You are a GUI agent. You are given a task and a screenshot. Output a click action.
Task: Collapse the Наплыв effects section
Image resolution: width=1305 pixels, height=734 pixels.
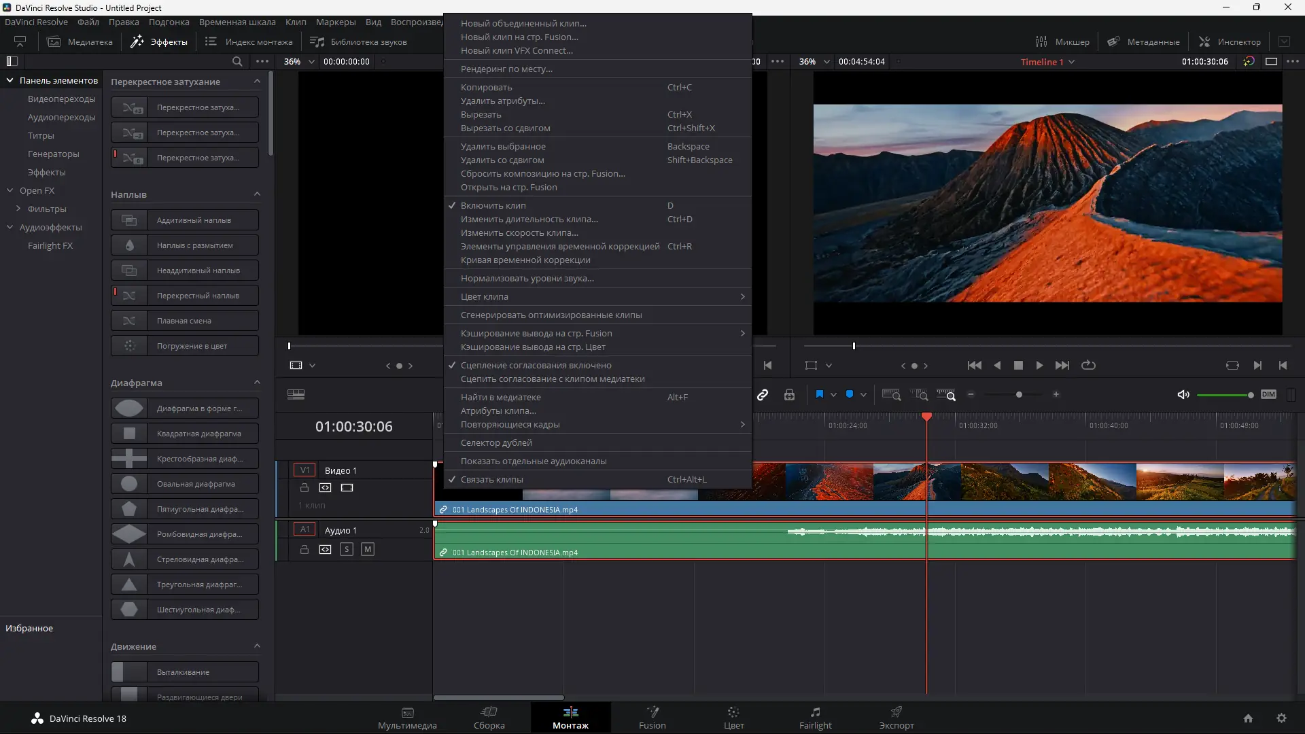click(257, 194)
